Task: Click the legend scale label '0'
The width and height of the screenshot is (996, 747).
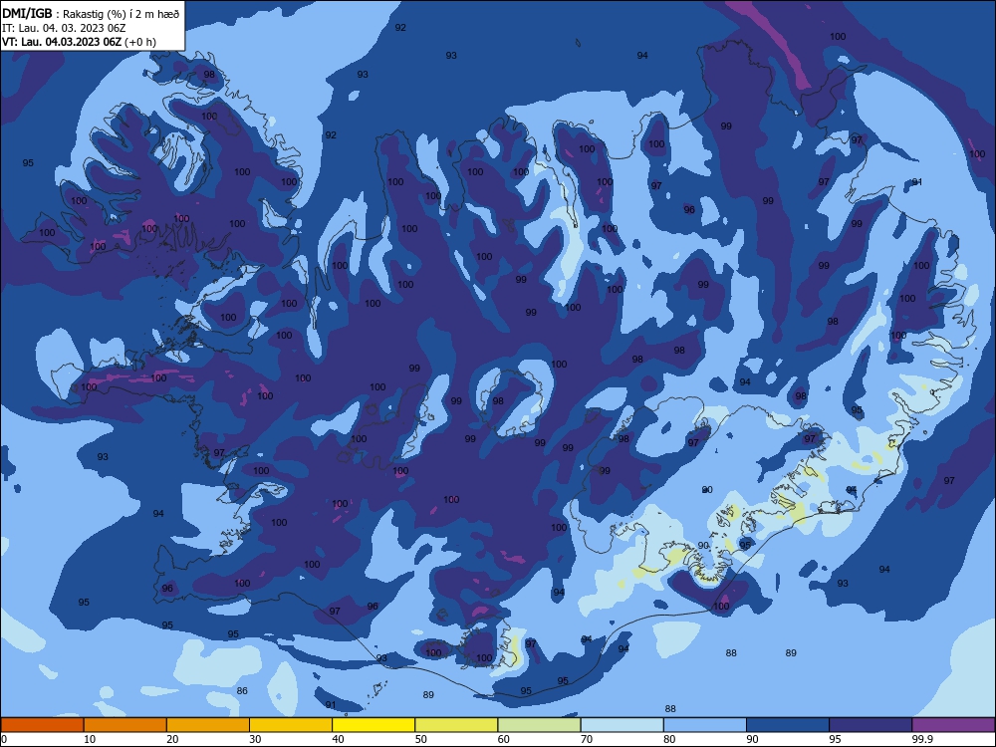Action: click(x=4, y=739)
